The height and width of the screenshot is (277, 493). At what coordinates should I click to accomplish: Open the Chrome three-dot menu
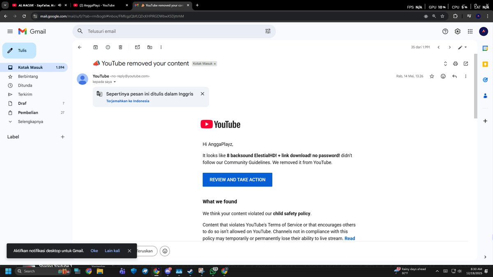tap(488, 16)
